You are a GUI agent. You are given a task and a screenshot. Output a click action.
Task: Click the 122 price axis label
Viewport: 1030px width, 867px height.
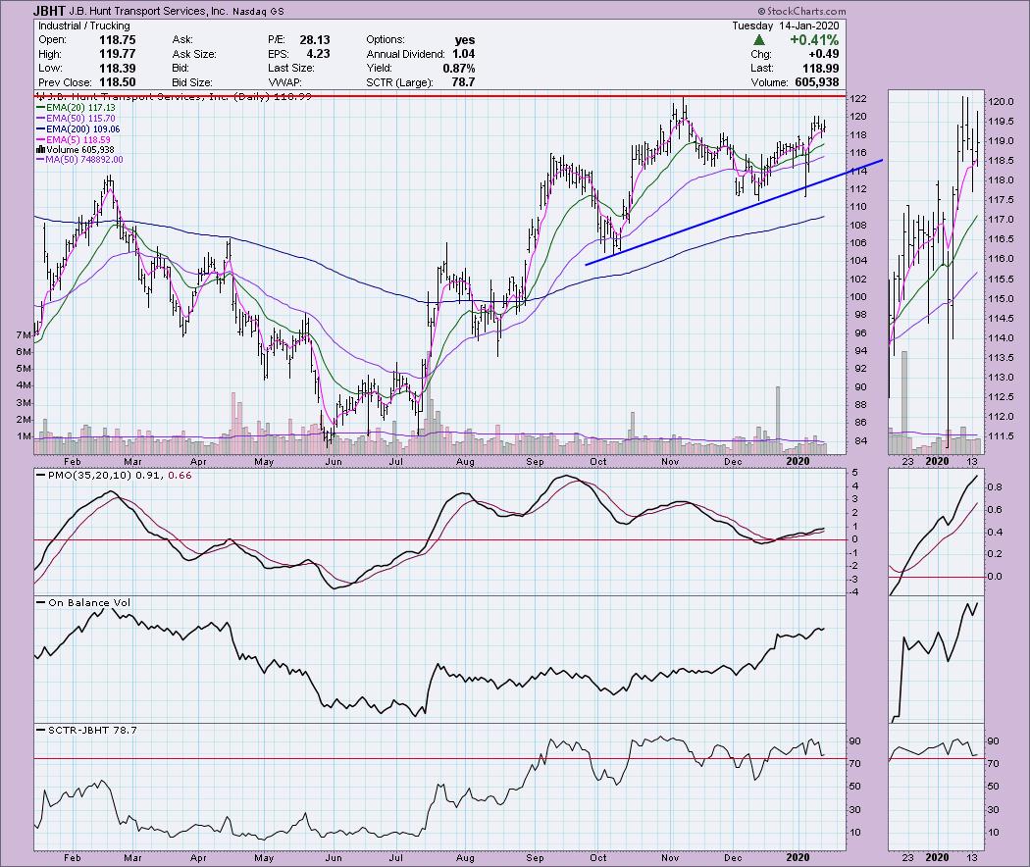(858, 99)
